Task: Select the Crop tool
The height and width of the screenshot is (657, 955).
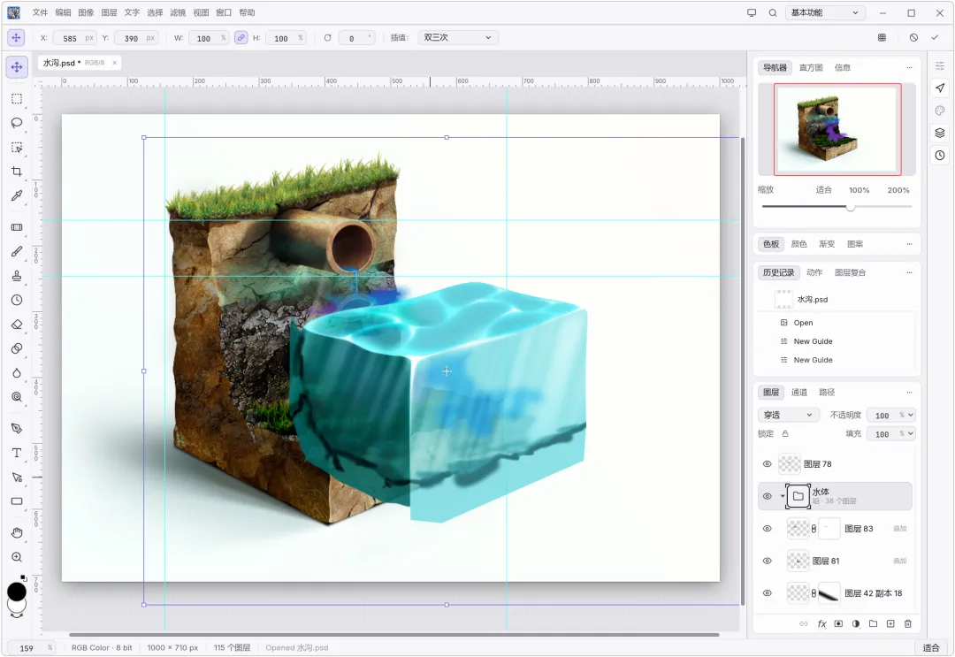Action: click(x=17, y=172)
